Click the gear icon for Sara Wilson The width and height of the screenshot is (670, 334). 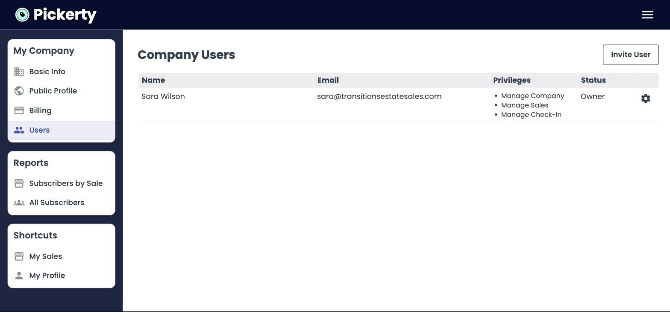tap(646, 99)
